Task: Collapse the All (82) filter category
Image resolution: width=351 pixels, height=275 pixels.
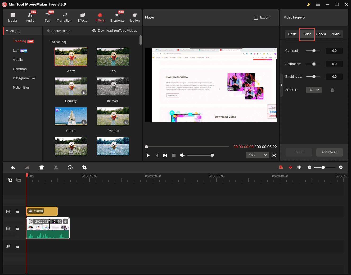Action: [7, 31]
